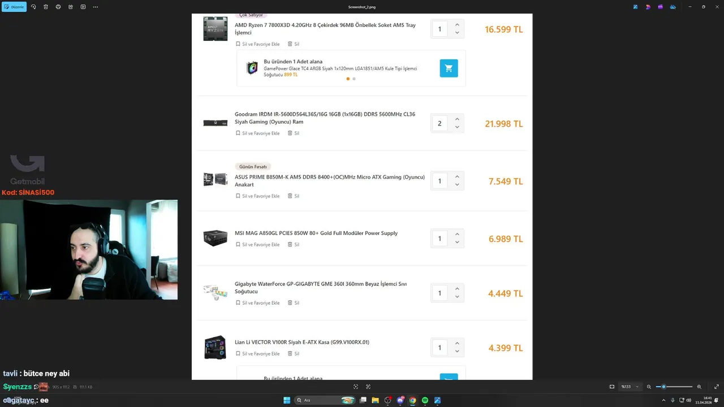Click Sil for MSI MAG power supply
The height and width of the screenshot is (407, 724).
click(x=294, y=245)
